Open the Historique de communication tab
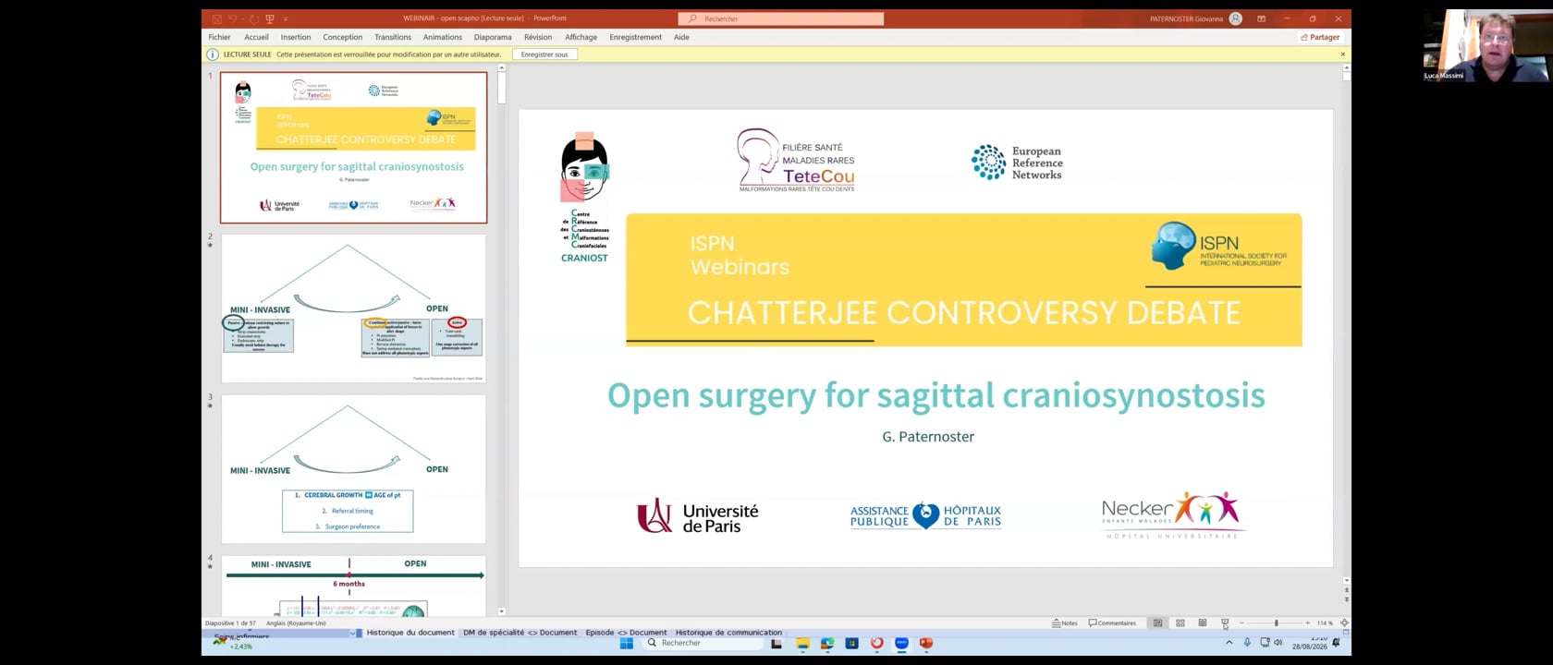Screen dimensions: 1553x665 (x=728, y=633)
